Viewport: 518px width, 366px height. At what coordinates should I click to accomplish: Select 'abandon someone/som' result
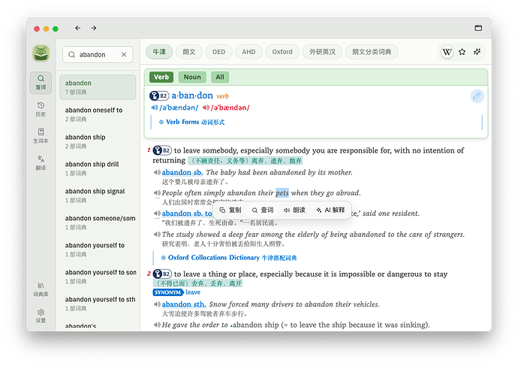pyautogui.click(x=98, y=222)
